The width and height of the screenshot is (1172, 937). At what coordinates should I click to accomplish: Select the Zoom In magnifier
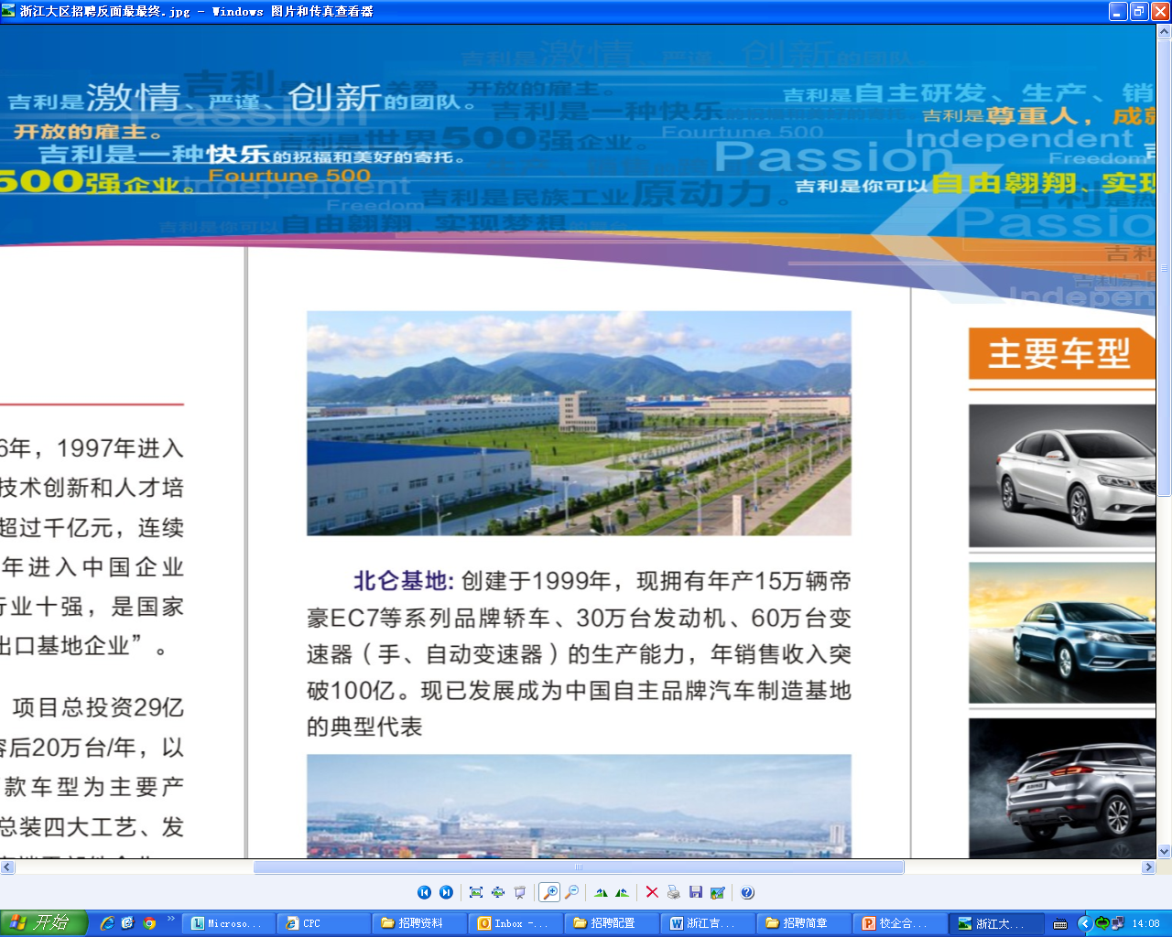pos(549,892)
